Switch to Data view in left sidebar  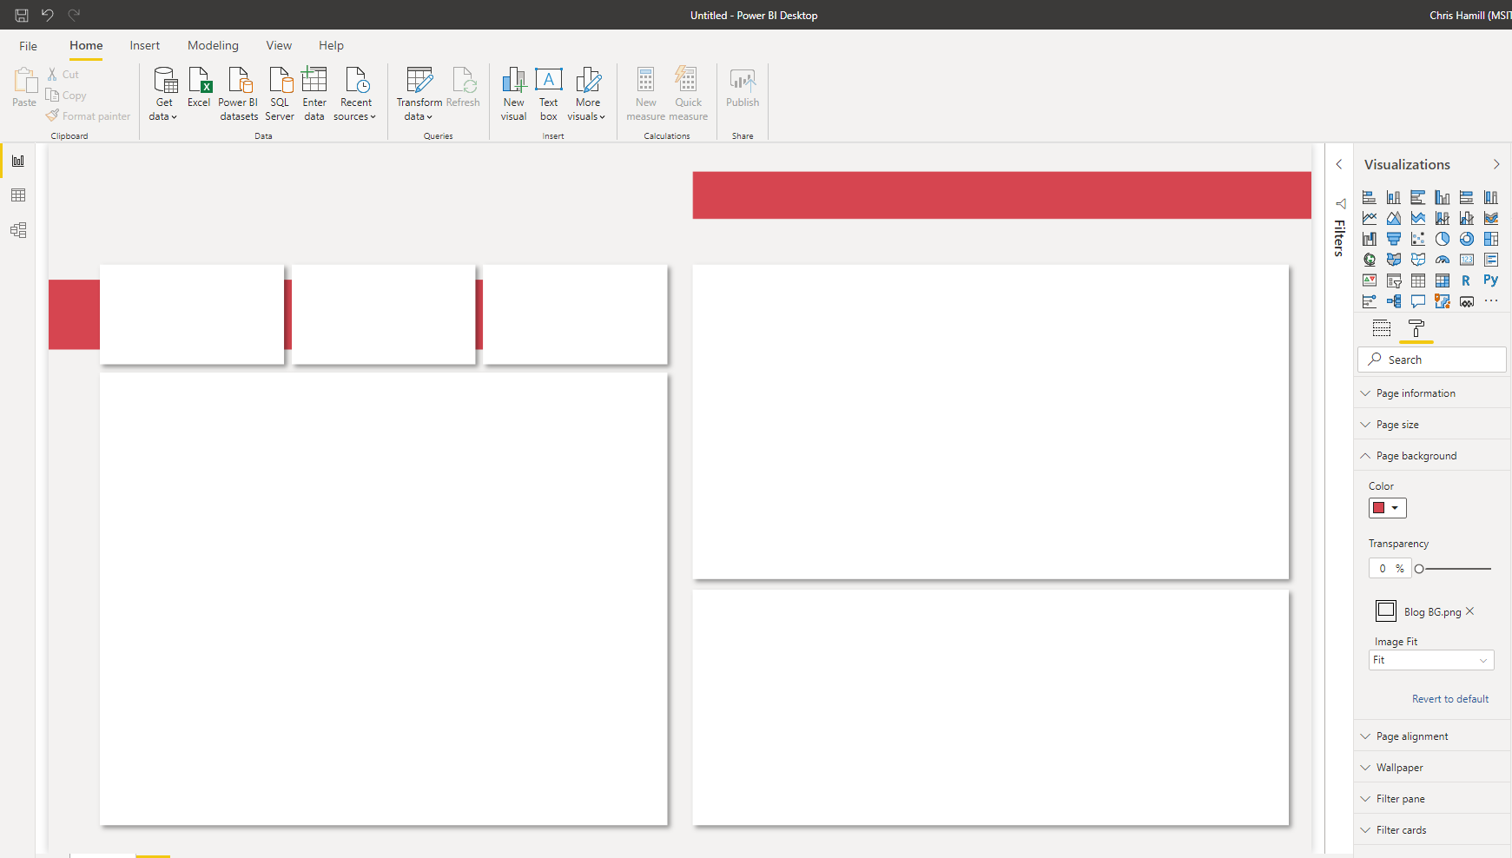[x=18, y=195]
